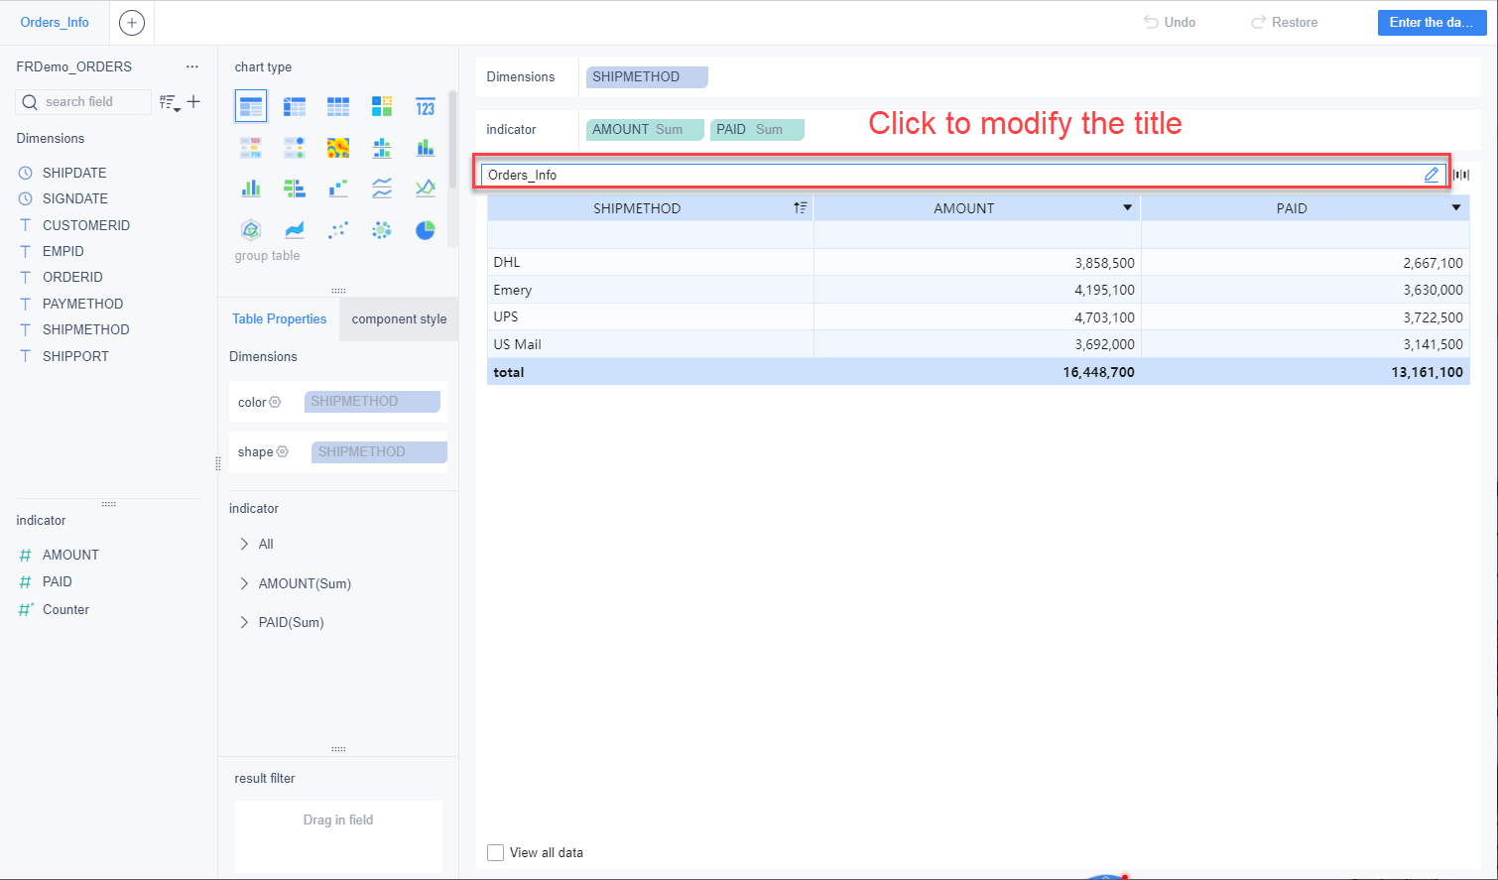
Task: Open the shape settings gear
Action: [x=283, y=451]
